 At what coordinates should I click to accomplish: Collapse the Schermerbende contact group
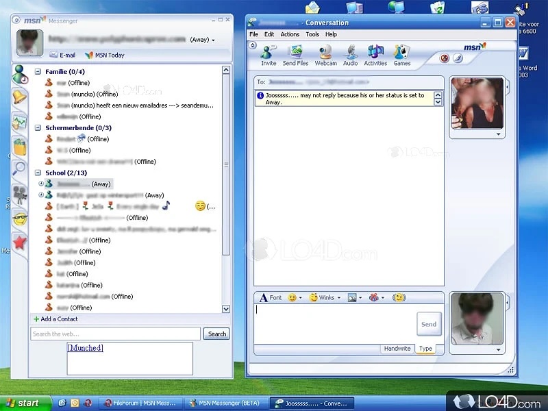(38, 127)
